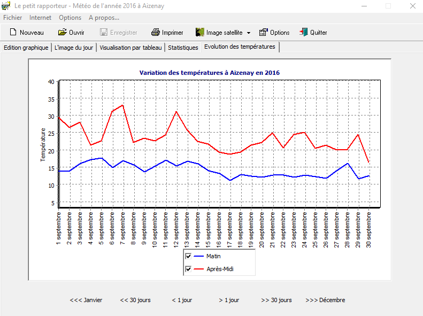
Task: Switch to the Visualisation par tableau tab
Action: 130,48
